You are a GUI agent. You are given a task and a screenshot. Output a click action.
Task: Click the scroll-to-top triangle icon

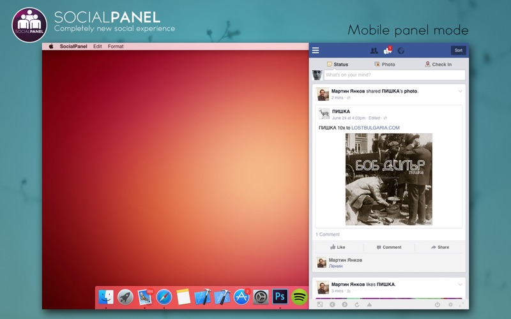click(369, 305)
